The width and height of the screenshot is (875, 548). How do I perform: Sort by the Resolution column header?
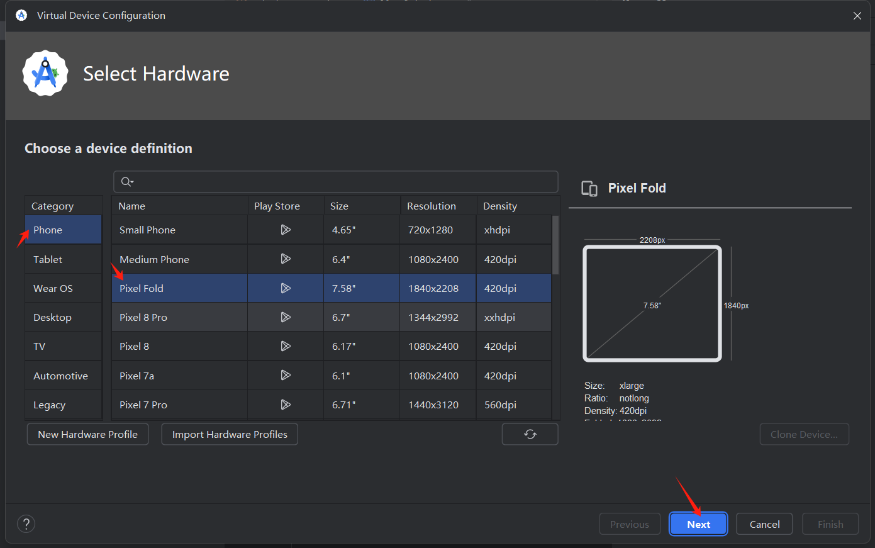(438, 206)
